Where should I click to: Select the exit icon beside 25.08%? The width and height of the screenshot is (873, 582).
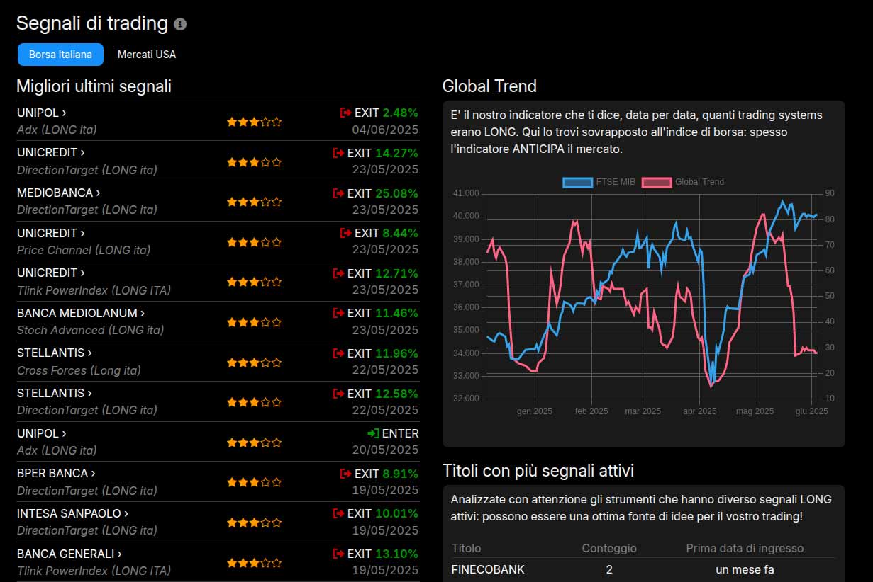[x=338, y=193]
